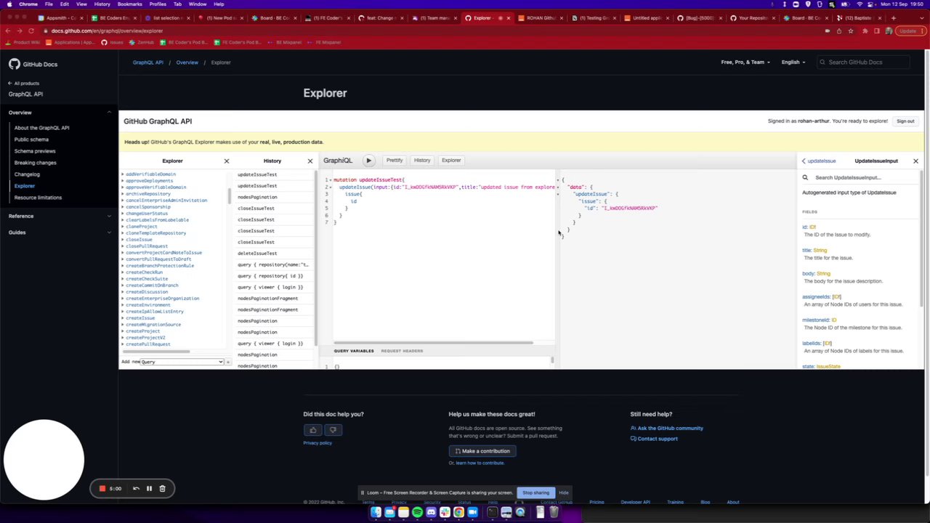
Task: Switch to the Query Variables tab
Action: point(354,351)
